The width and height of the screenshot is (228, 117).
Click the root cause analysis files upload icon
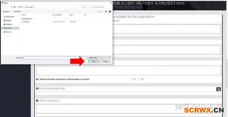218,89
